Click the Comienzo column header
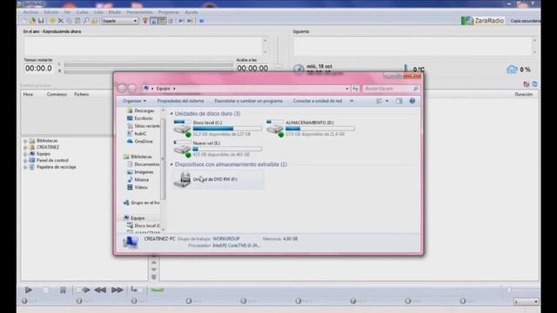Screen dimensions: 557x313 click(57, 95)
